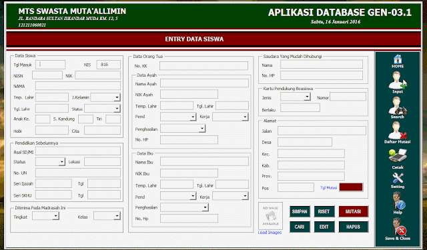Screen dimensions: 427x250
Task: Go to HOME from the sidebar
Action: [x=398, y=61]
